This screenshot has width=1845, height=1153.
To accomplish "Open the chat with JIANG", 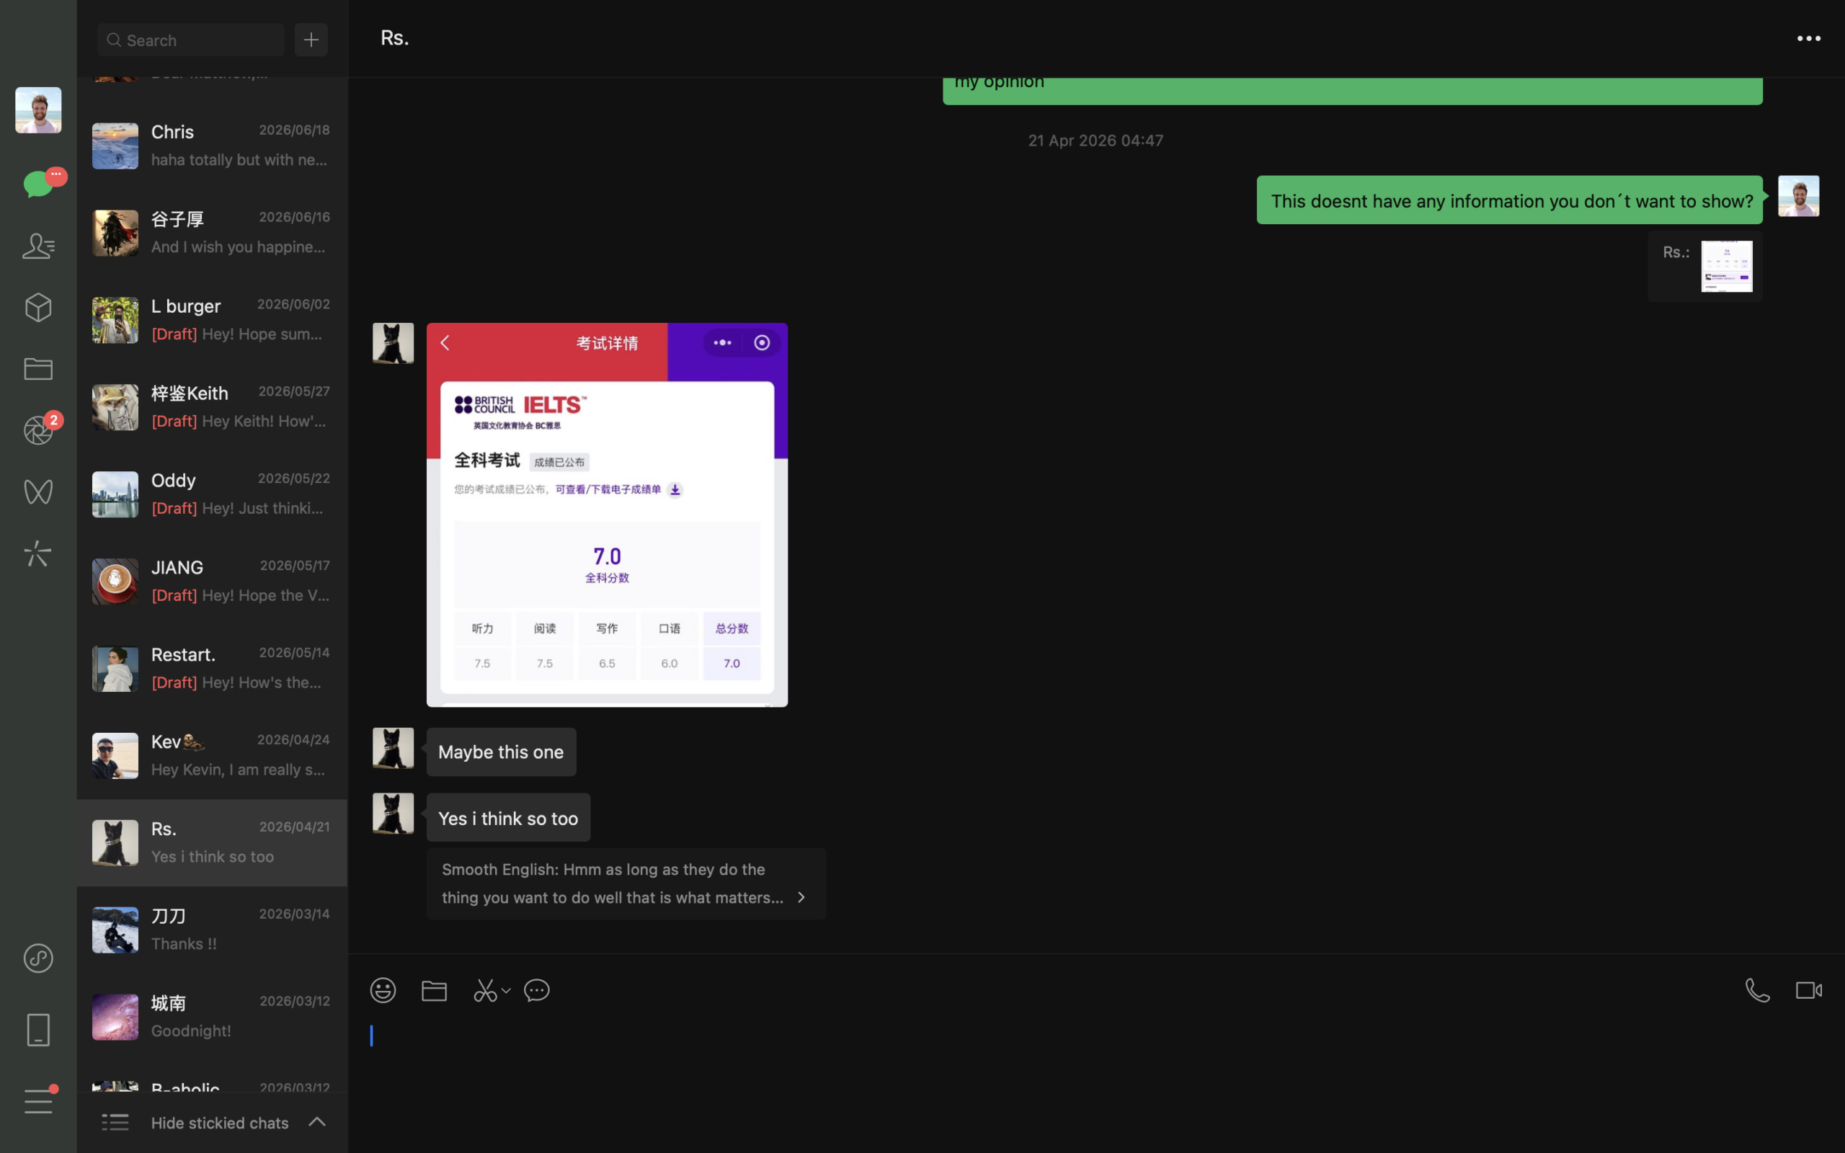I will tap(212, 581).
